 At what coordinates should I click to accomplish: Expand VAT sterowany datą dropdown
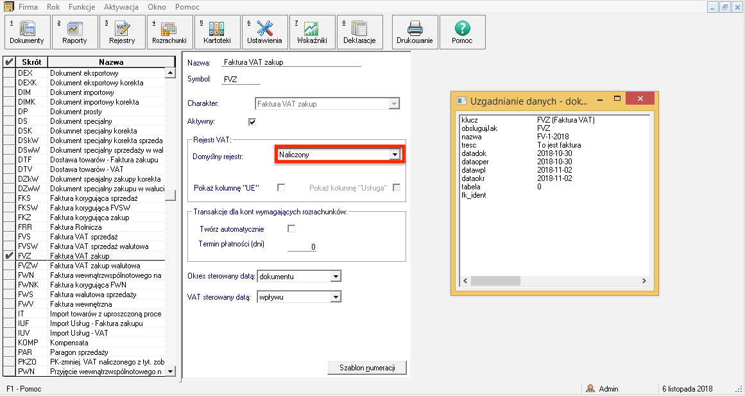click(335, 297)
